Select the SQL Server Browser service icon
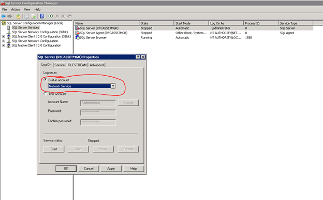 coord(78,37)
